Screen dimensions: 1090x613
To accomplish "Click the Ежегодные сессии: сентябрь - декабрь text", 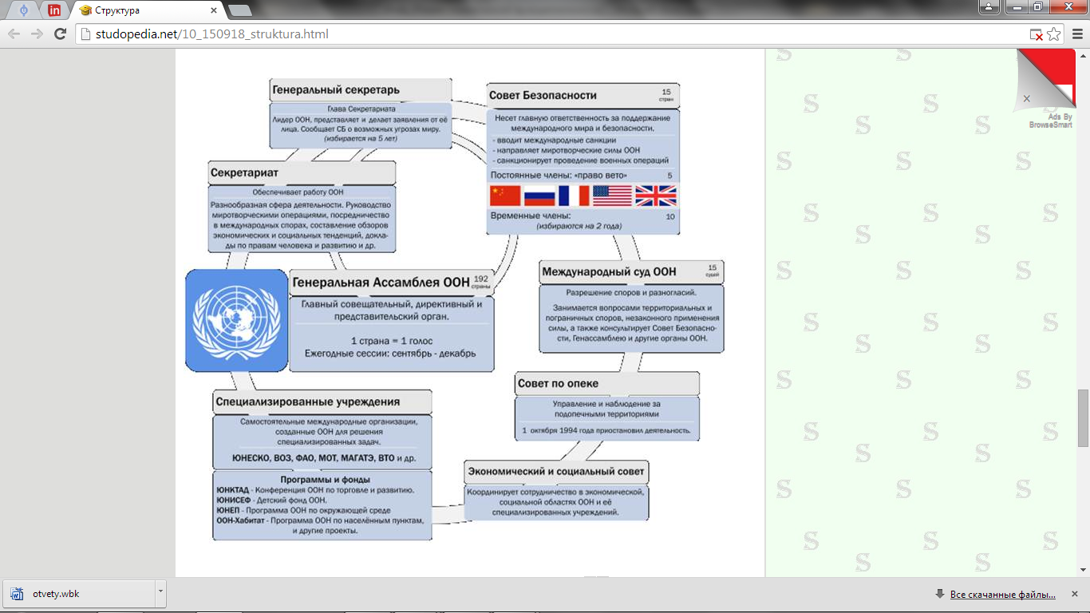I will coord(390,354).
